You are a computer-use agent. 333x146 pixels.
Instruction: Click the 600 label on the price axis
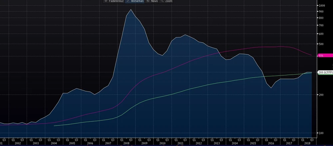point(322,34)
